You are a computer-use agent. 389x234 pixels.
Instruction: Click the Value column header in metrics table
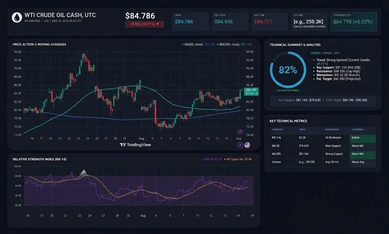coord(302,129)
